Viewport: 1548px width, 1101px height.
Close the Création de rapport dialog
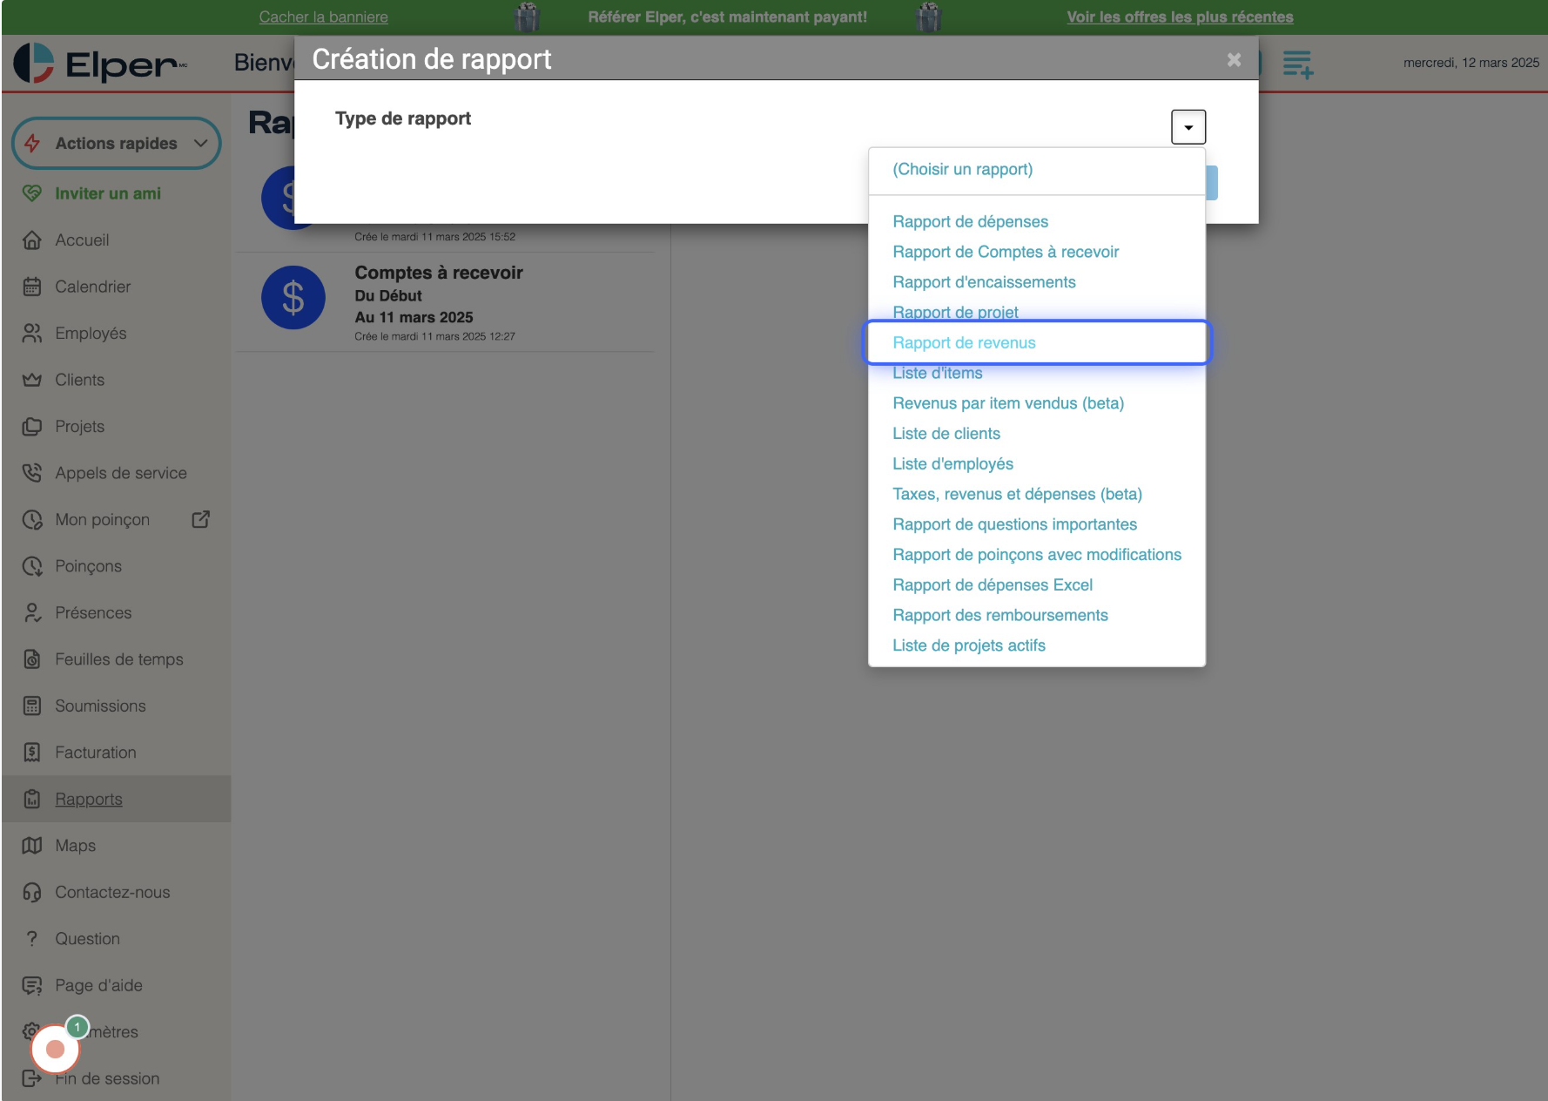tap(1234, 59)
